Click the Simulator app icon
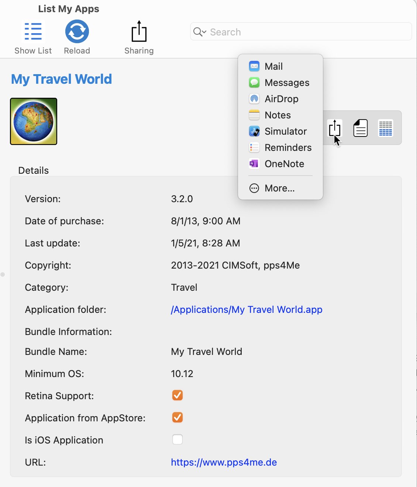The height and width of the screenshot is (487, 417). pos(254,131)
